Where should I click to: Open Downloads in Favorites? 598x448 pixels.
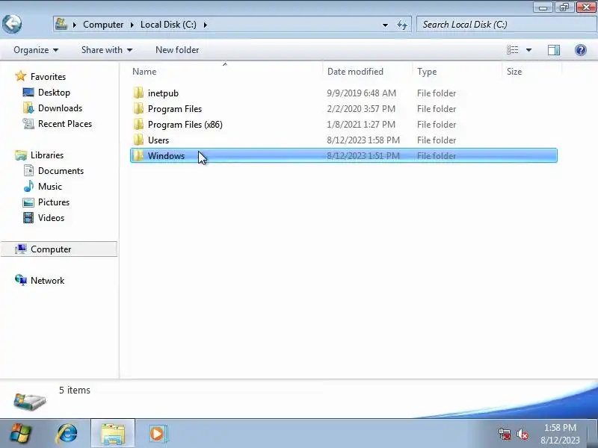60,108
